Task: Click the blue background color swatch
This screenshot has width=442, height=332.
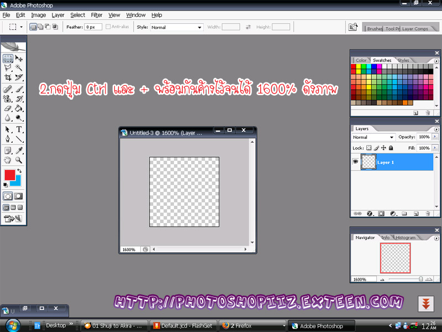Action: click(x=17, y=183)
